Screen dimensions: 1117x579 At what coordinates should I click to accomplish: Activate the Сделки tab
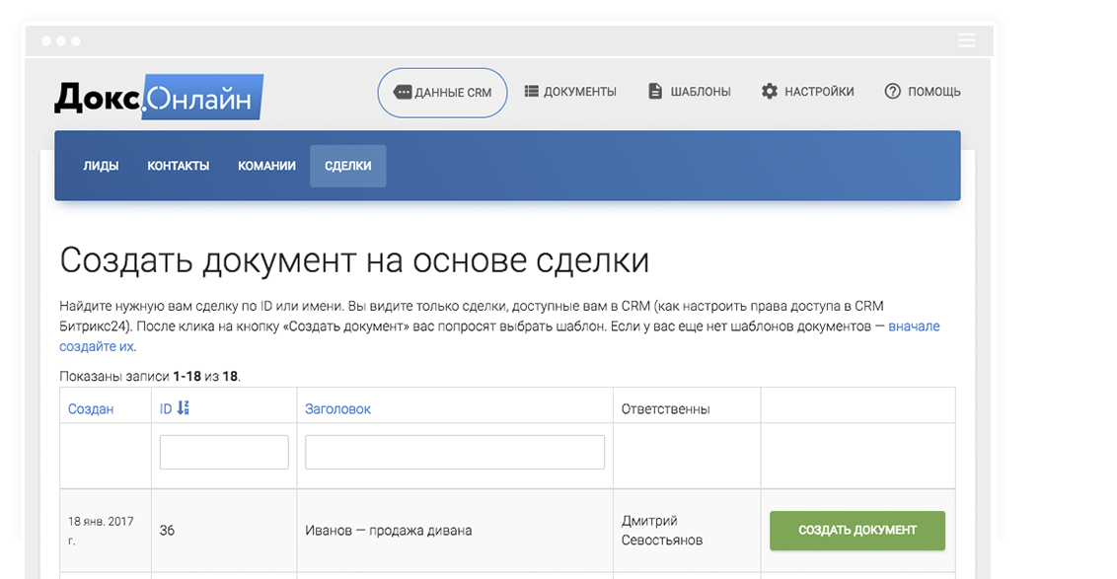click(x=347, y=166)
